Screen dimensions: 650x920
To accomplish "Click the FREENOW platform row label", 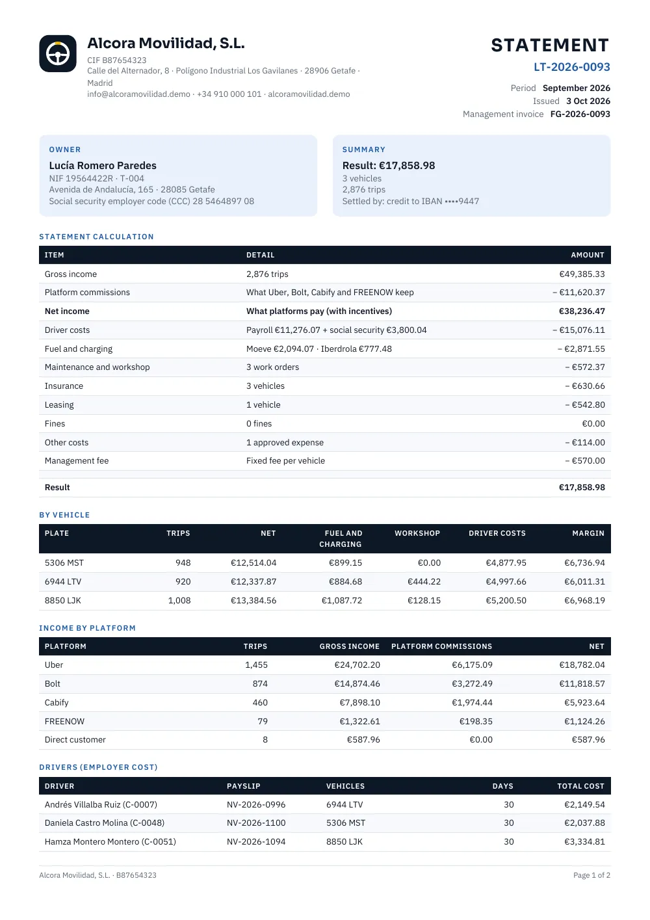I will click(65, 722).
